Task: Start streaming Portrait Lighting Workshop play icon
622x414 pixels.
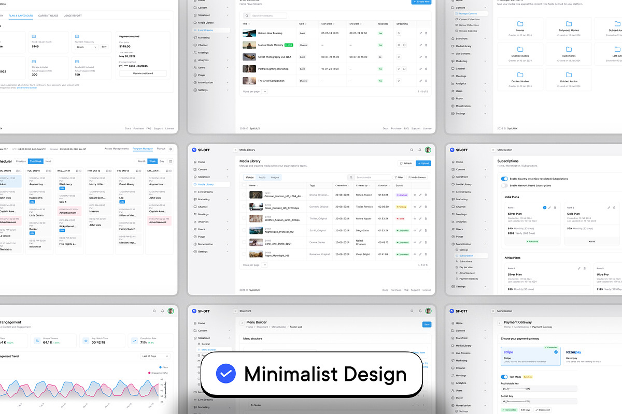Action: [x=399, y=69]
